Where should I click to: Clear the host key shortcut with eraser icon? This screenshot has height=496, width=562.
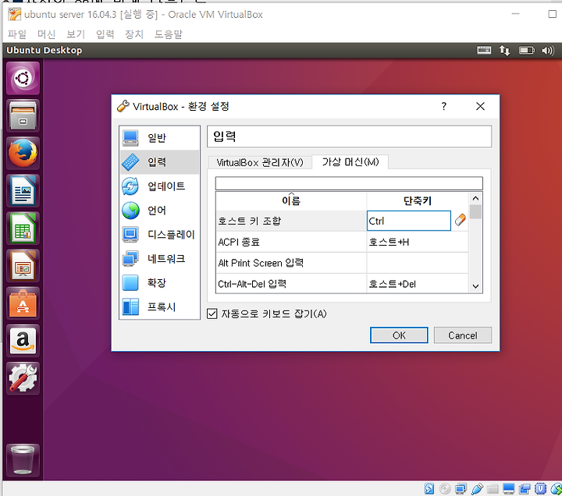(x=461, y=220)
